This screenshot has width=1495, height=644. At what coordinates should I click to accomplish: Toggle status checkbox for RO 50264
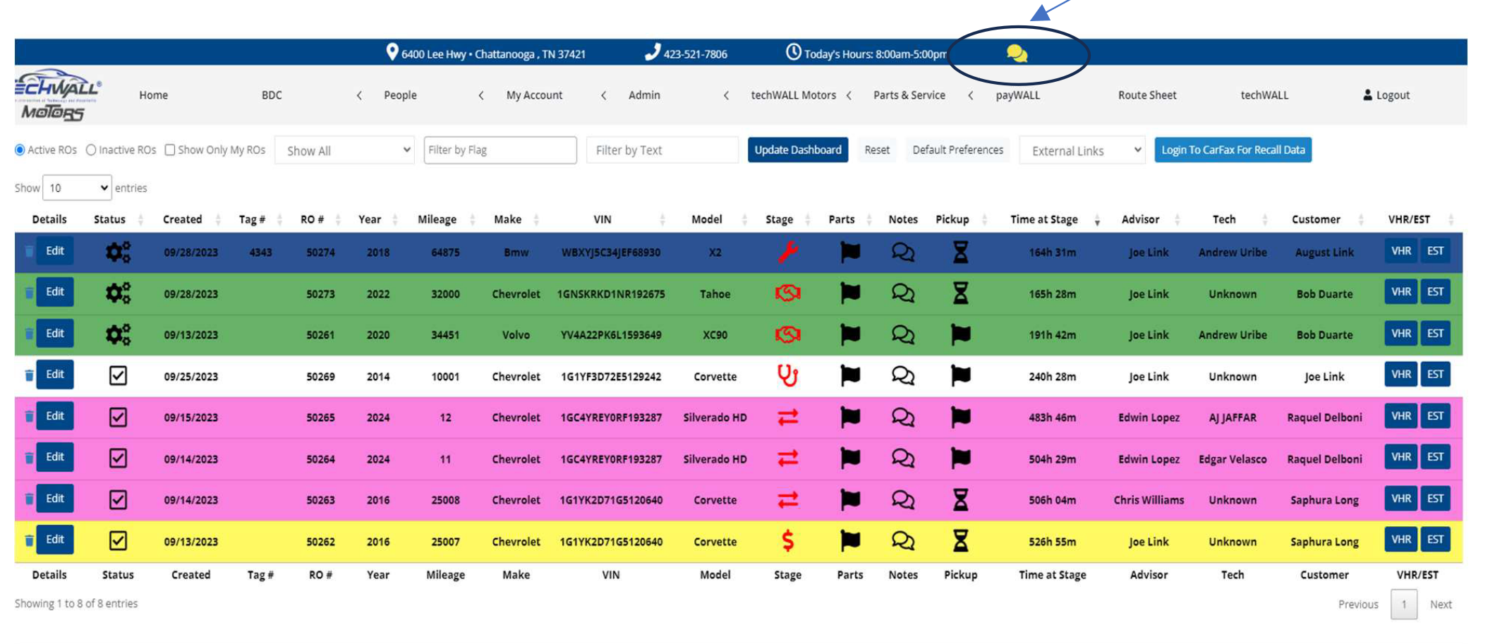[x=118, y=458]
